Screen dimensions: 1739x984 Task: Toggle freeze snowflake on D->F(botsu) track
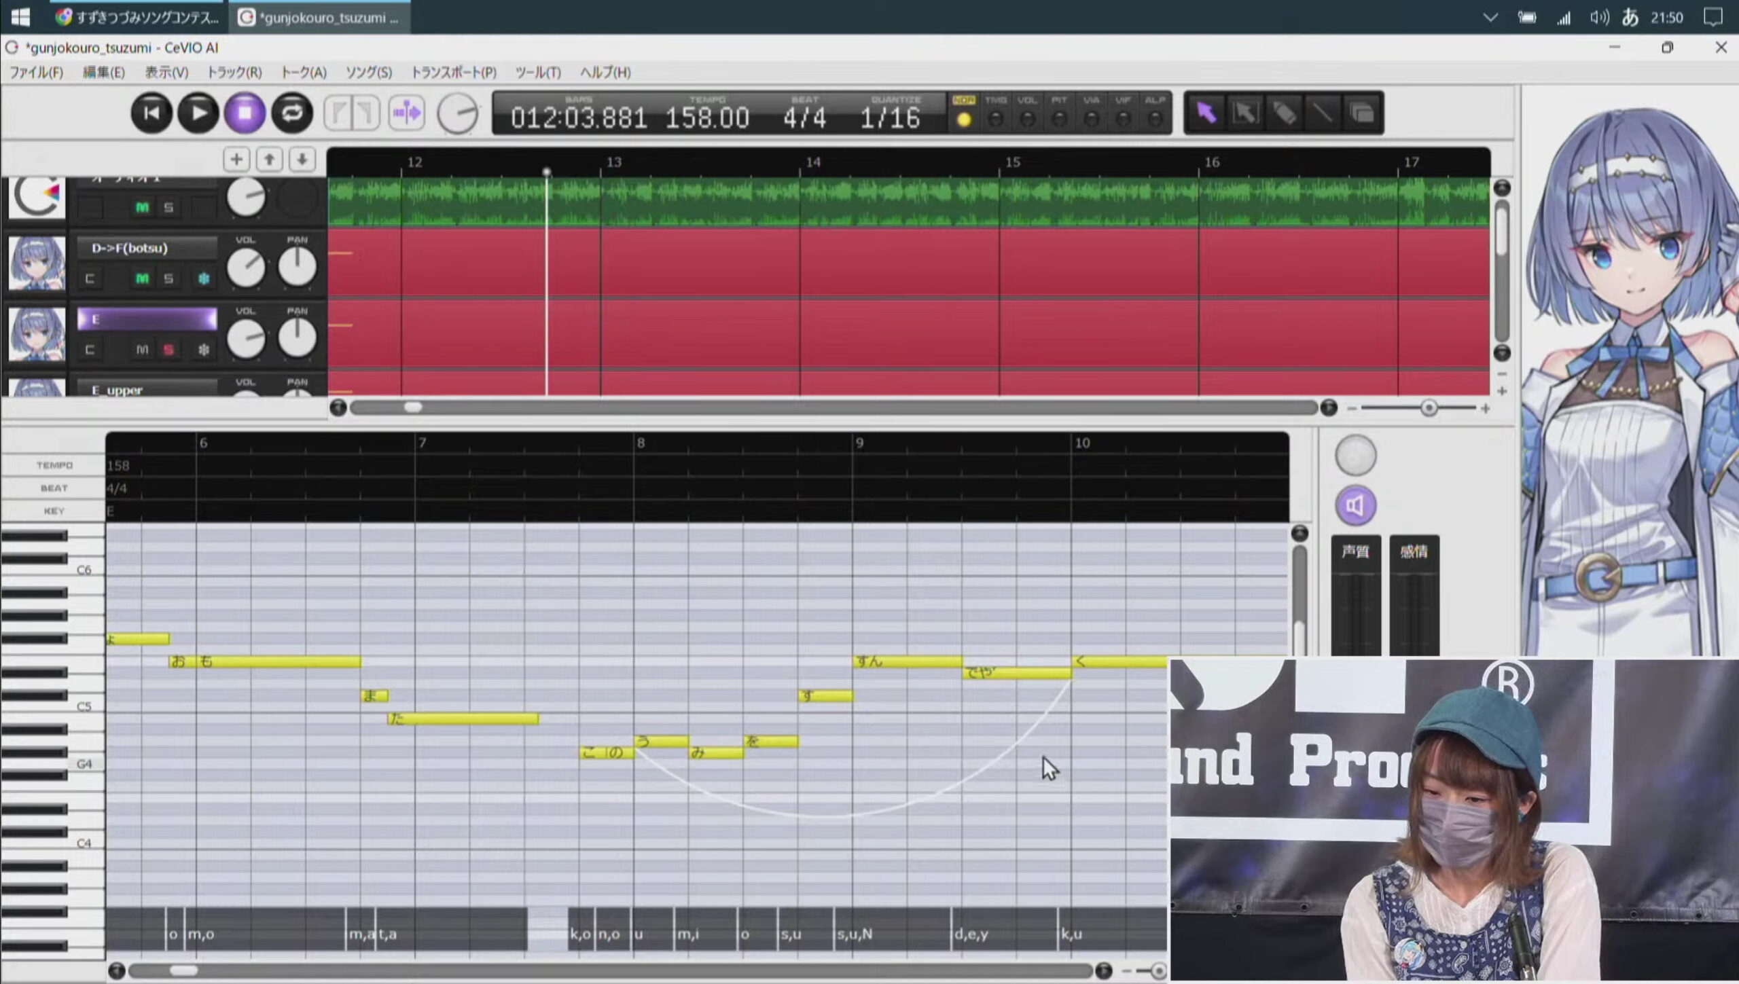coord(203,278)
